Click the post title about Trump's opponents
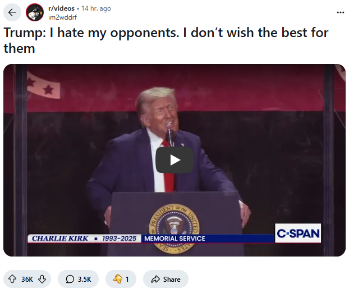This screenshot has height=293, width=349. (x=166, y=40)
